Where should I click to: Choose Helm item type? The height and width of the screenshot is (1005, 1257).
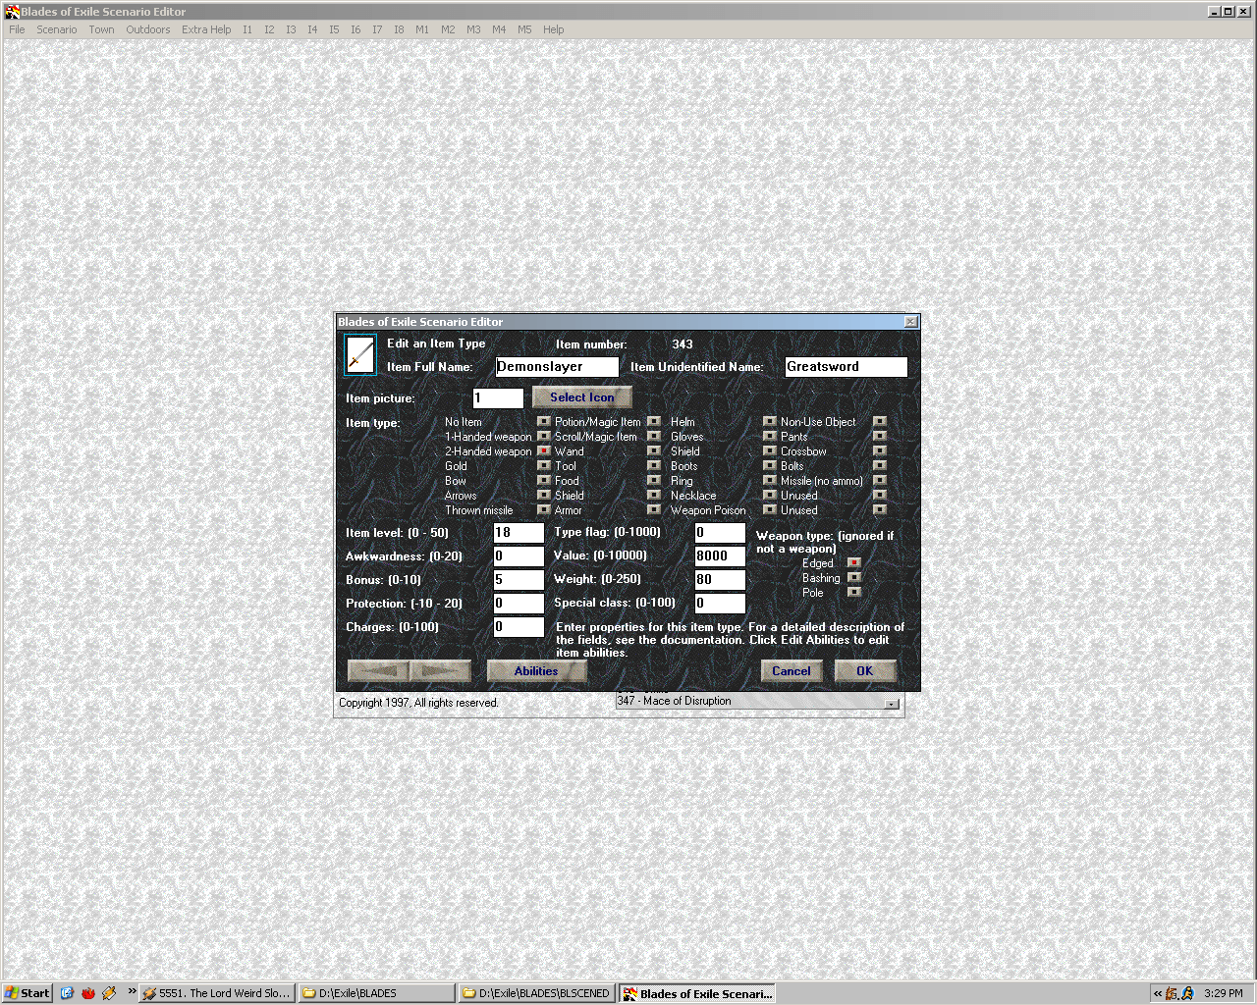point(770,422)
